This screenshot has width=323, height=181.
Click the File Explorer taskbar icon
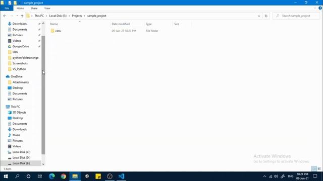pos(75,176)
